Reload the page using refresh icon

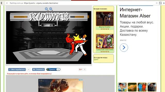click(x=7, y=3)
